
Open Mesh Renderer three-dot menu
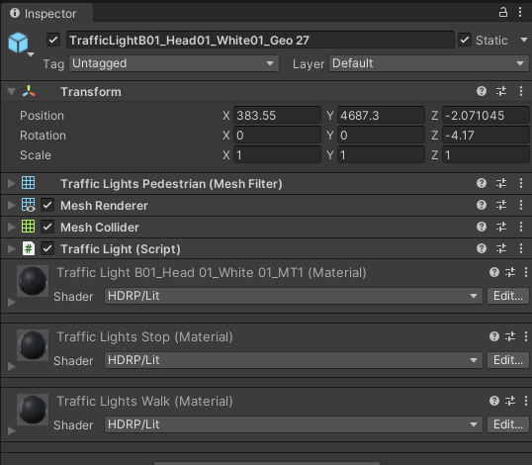click(521, 205)
